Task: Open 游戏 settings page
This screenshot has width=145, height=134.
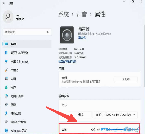Action: point(27,105)
